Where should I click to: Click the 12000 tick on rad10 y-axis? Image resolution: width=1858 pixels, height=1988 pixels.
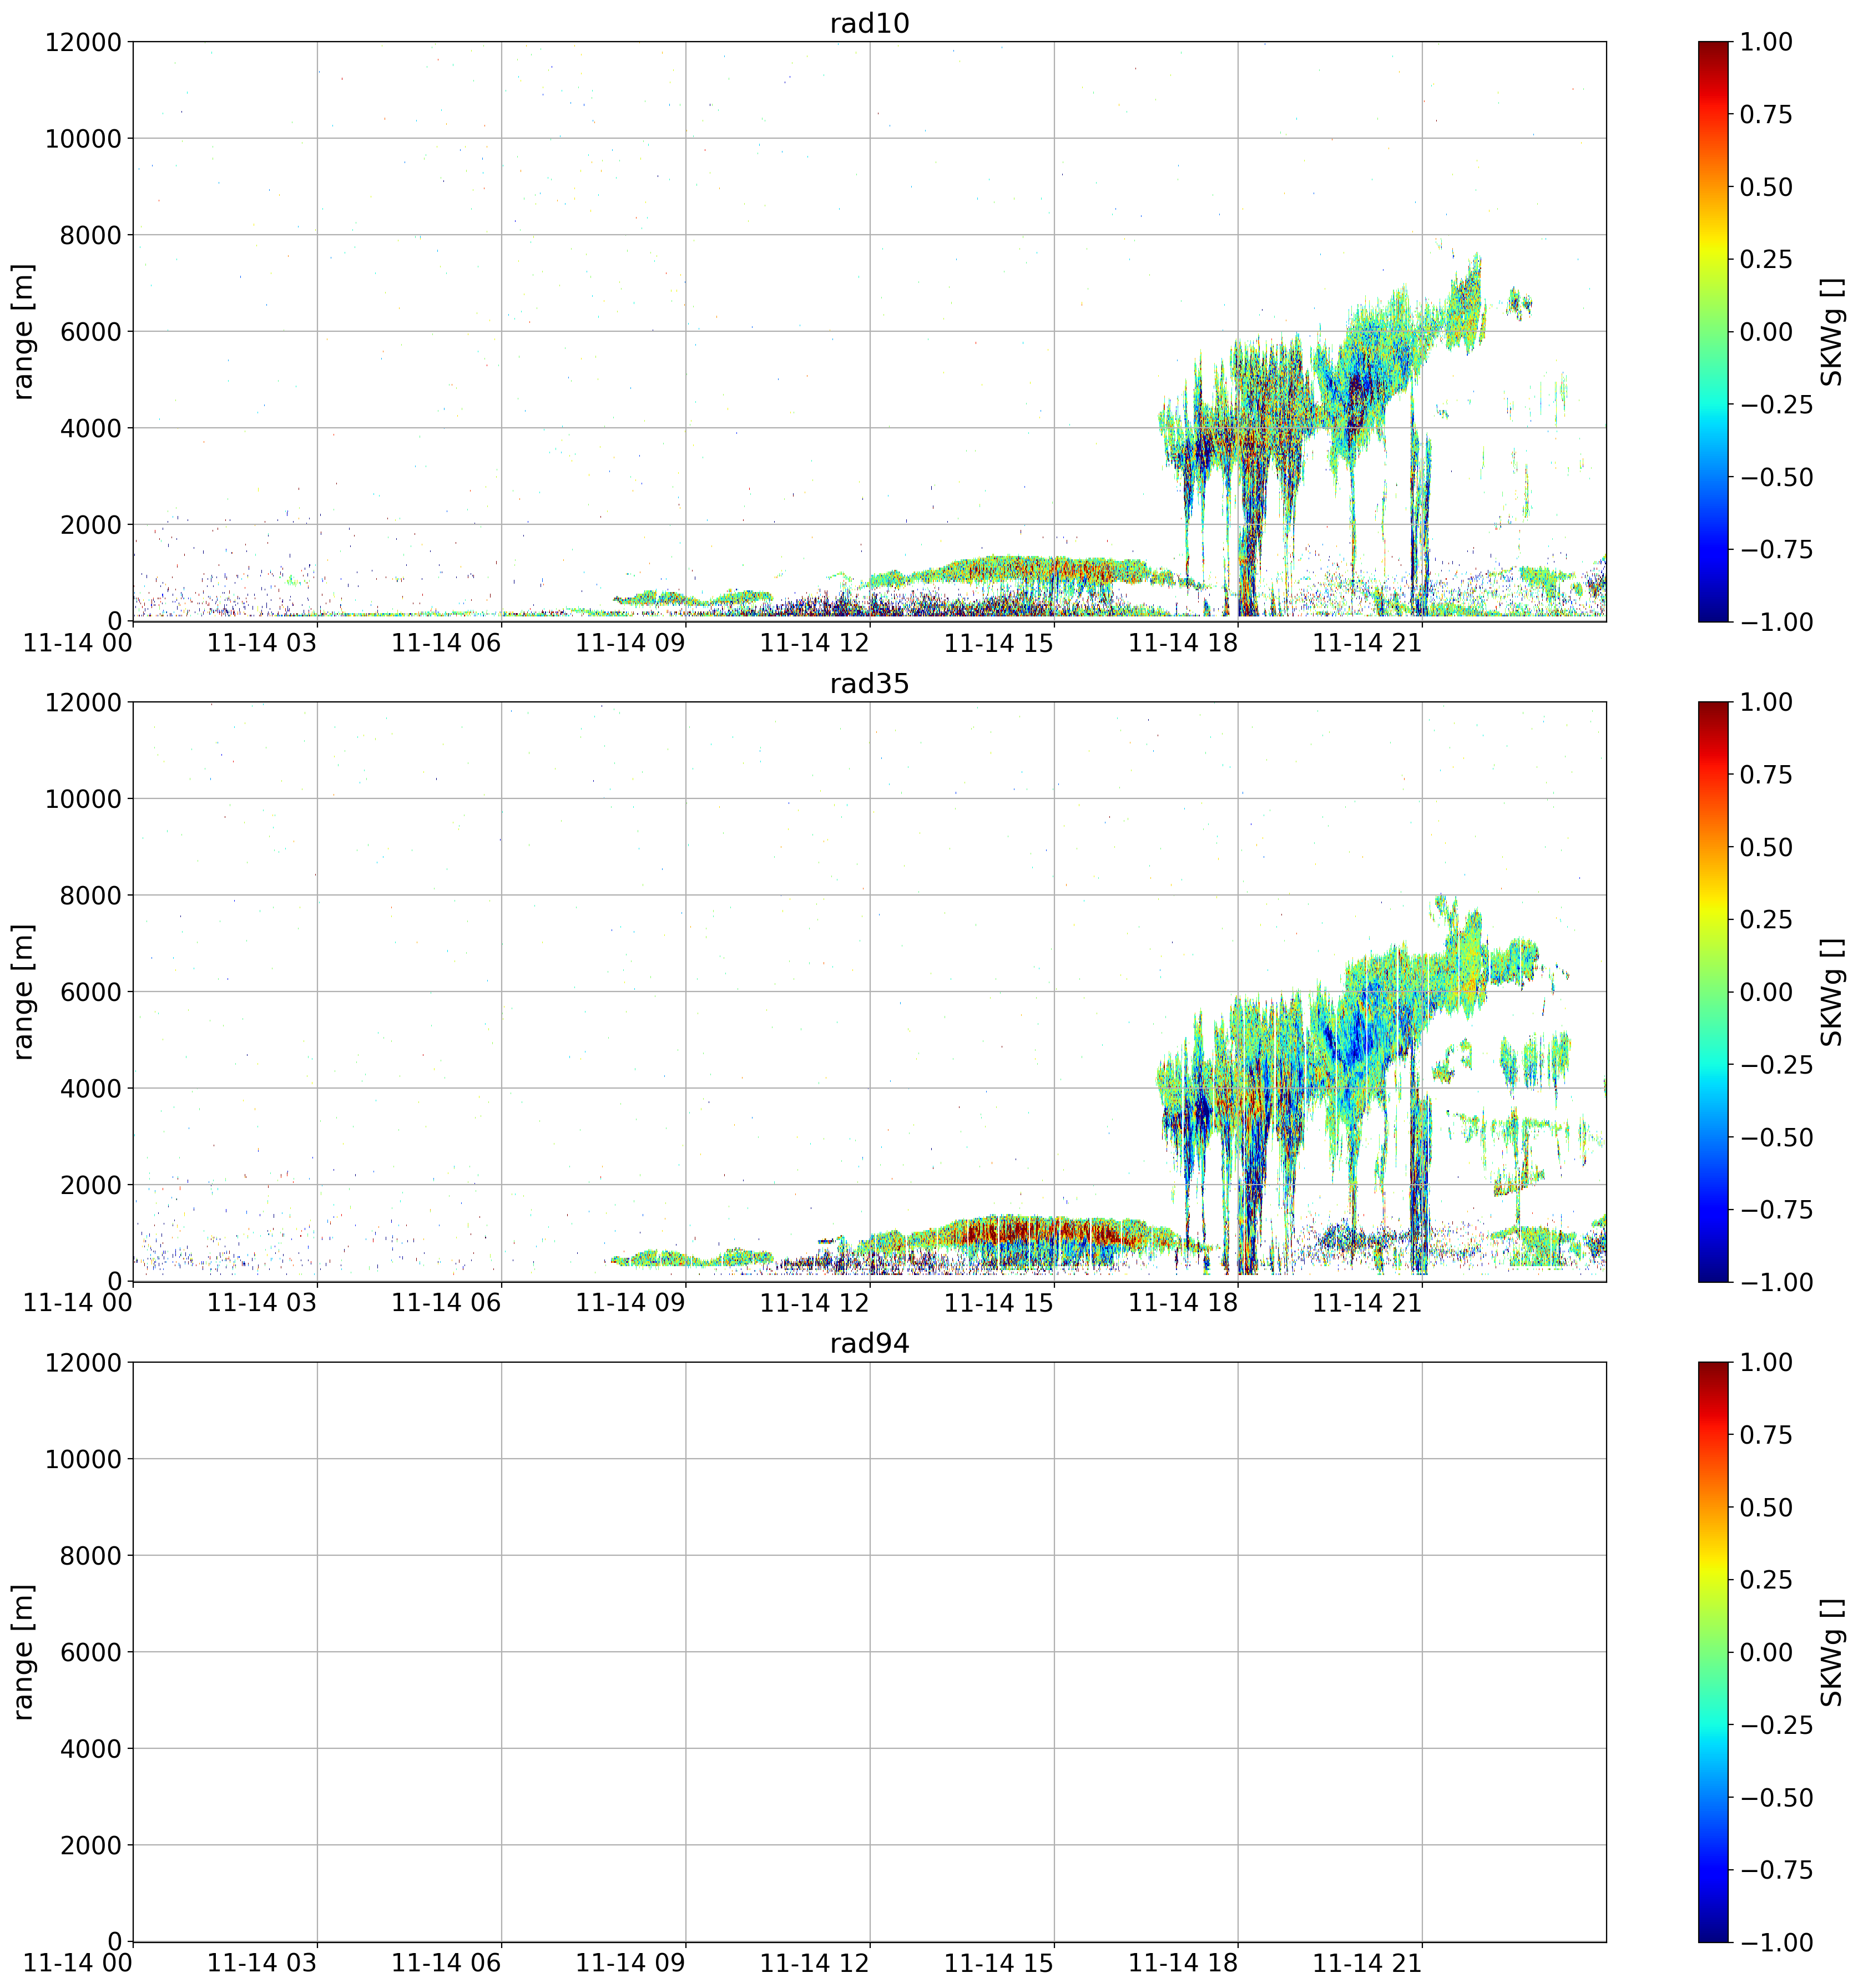click(83, 42)
